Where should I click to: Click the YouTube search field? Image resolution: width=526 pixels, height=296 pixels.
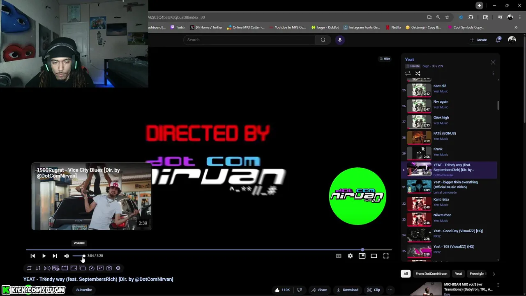[x=249, y=40]
